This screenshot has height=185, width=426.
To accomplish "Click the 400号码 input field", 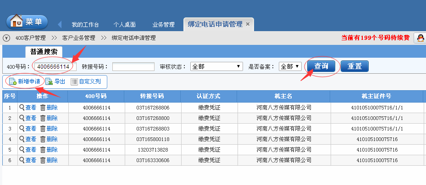I will coord(55,67).
